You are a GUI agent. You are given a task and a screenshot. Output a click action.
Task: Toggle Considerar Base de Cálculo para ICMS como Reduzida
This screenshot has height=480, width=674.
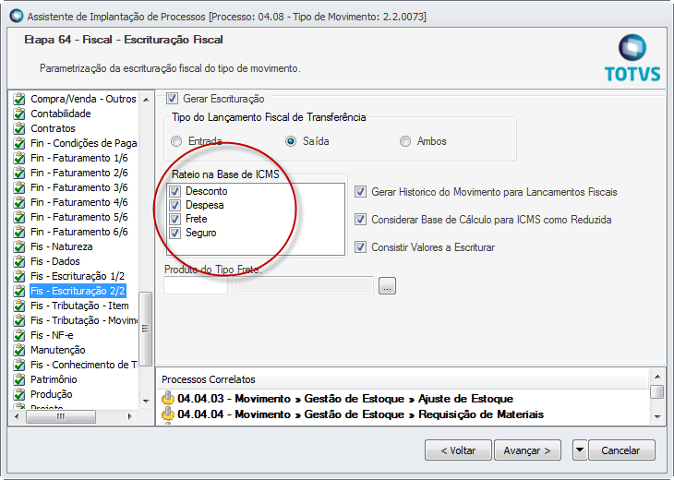(x=360, y=220)
